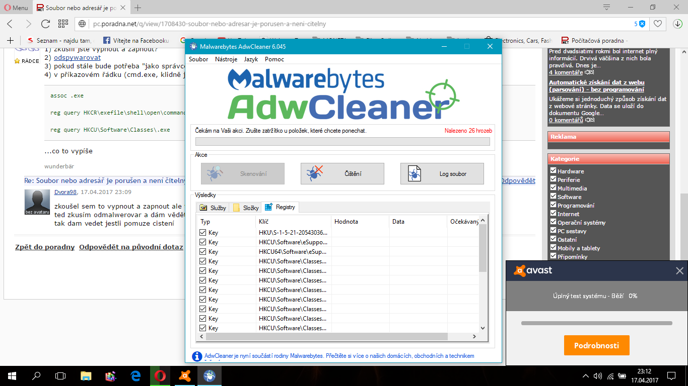Open Windows taskbar search
688x386 pixels.
(x=36, y=375)
